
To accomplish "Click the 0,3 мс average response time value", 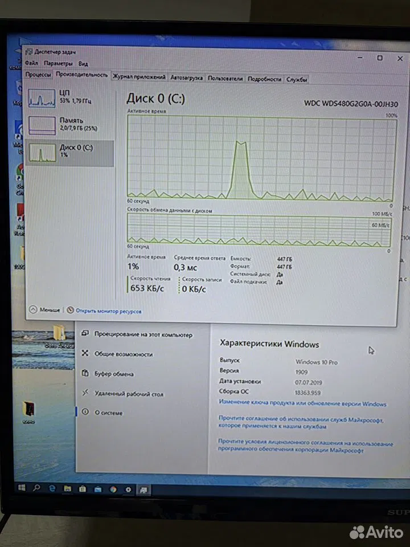I will click(x=186, y=268).
